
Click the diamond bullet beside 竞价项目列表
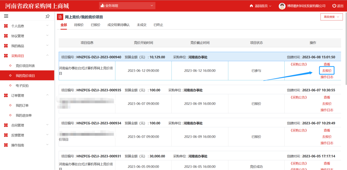10,66
